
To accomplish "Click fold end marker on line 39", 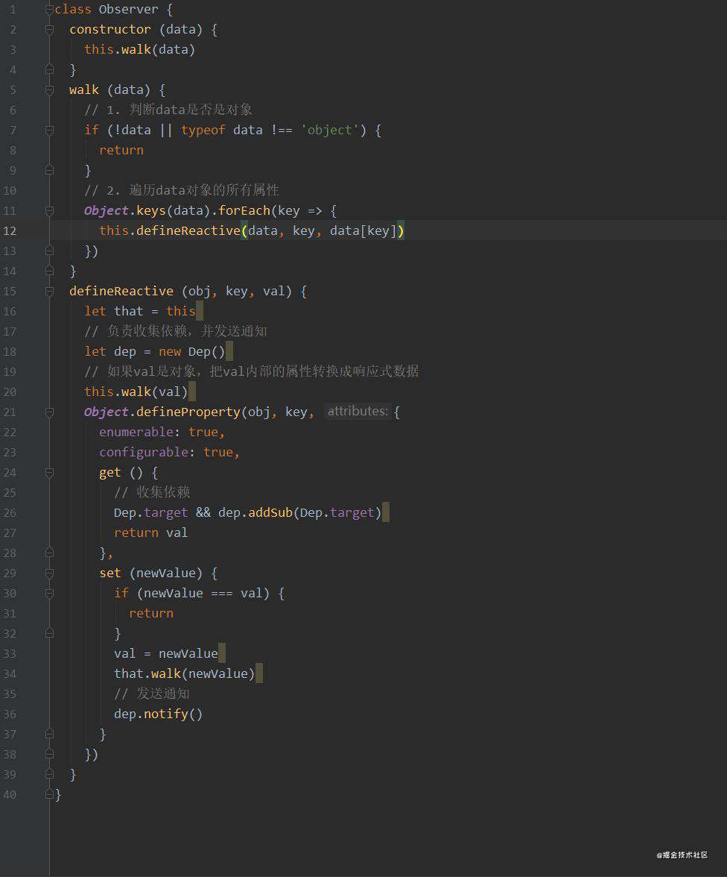I will pyautogui.click(x=49, y=775).
